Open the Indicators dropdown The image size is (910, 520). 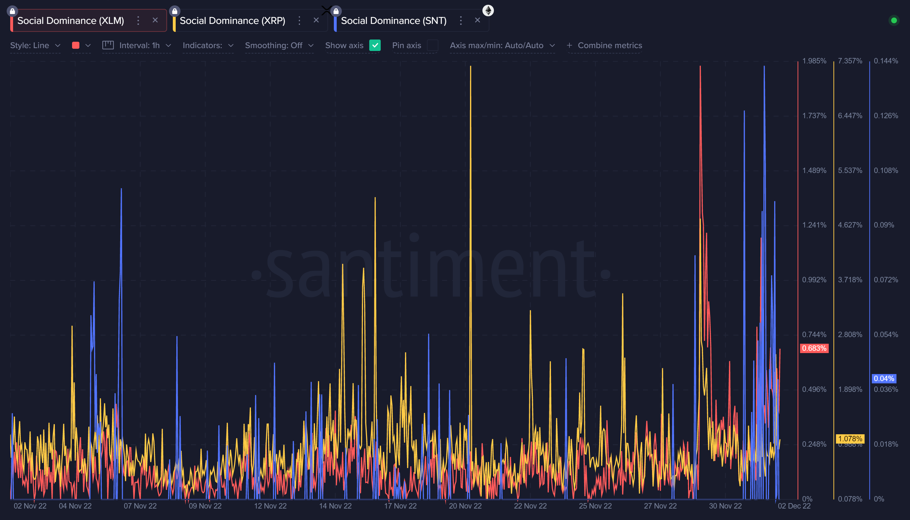click(208, 45)
